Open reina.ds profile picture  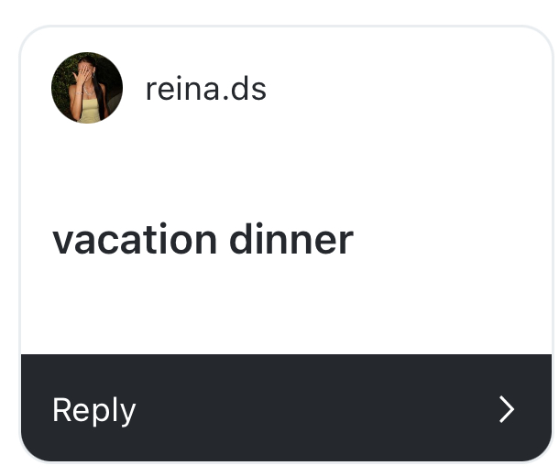87,88
